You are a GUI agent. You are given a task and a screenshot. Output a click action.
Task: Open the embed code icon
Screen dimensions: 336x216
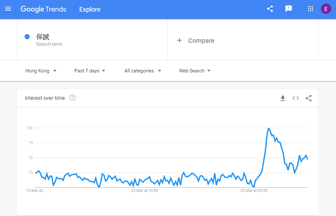coord(296,98)
